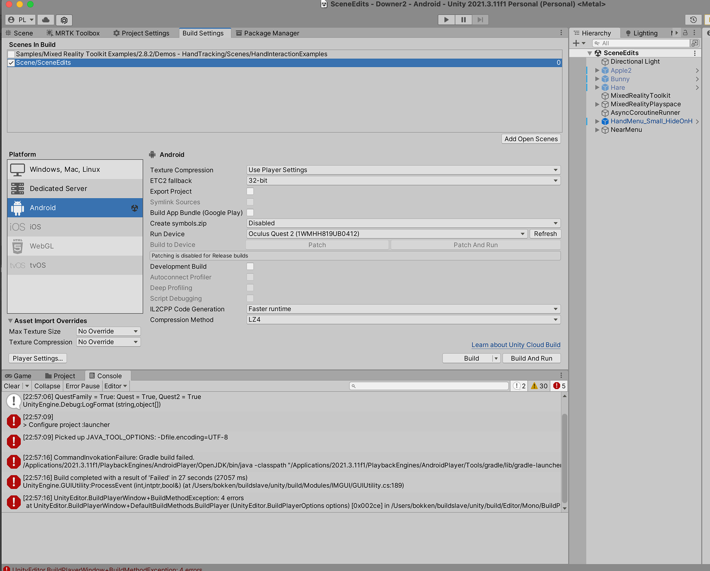Image resolution: width=710 pixels, height=571 pixels.
Task: Toggle Build App Bundle checkbox
Action: coord(250,212)
